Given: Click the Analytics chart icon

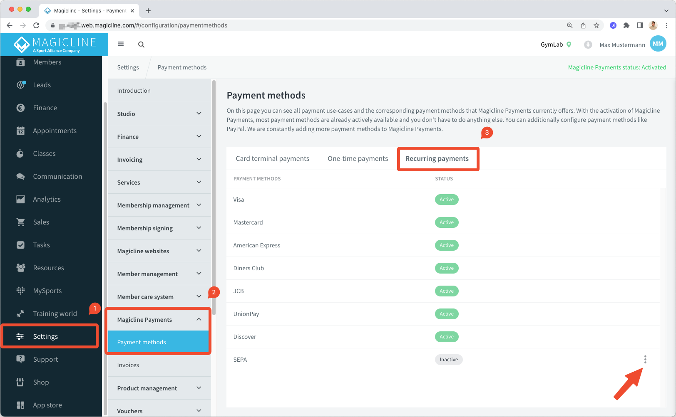Looking at the screenshot, I should click(20, 199).
